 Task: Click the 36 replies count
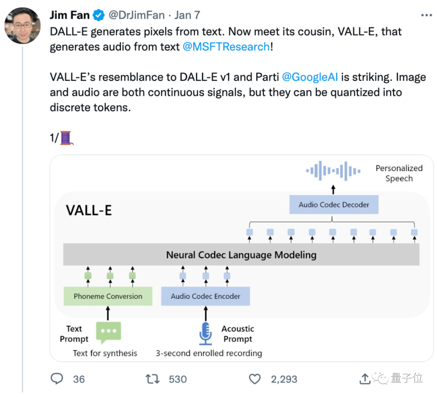point(79,379)
